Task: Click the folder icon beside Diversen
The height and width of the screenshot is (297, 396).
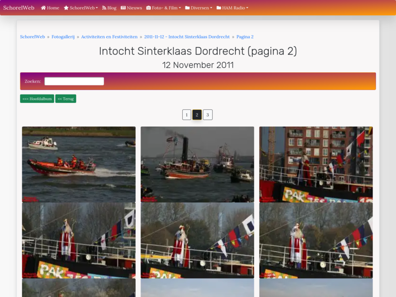Action: [188, 8]
